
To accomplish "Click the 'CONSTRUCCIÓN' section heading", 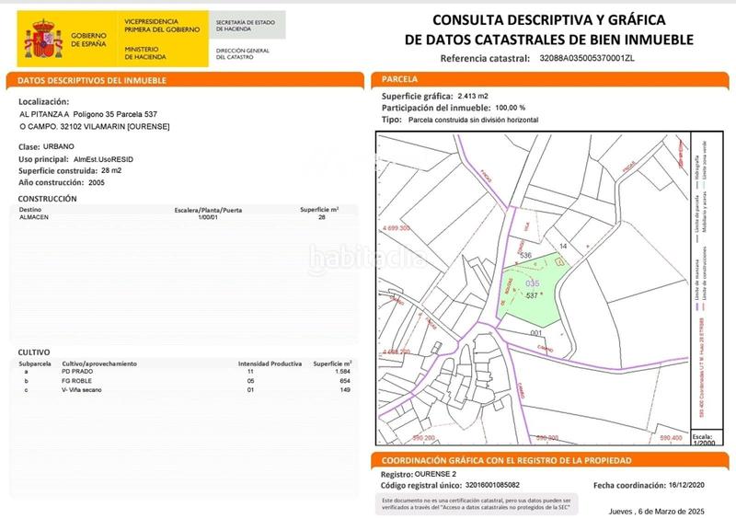I will 47,199.
